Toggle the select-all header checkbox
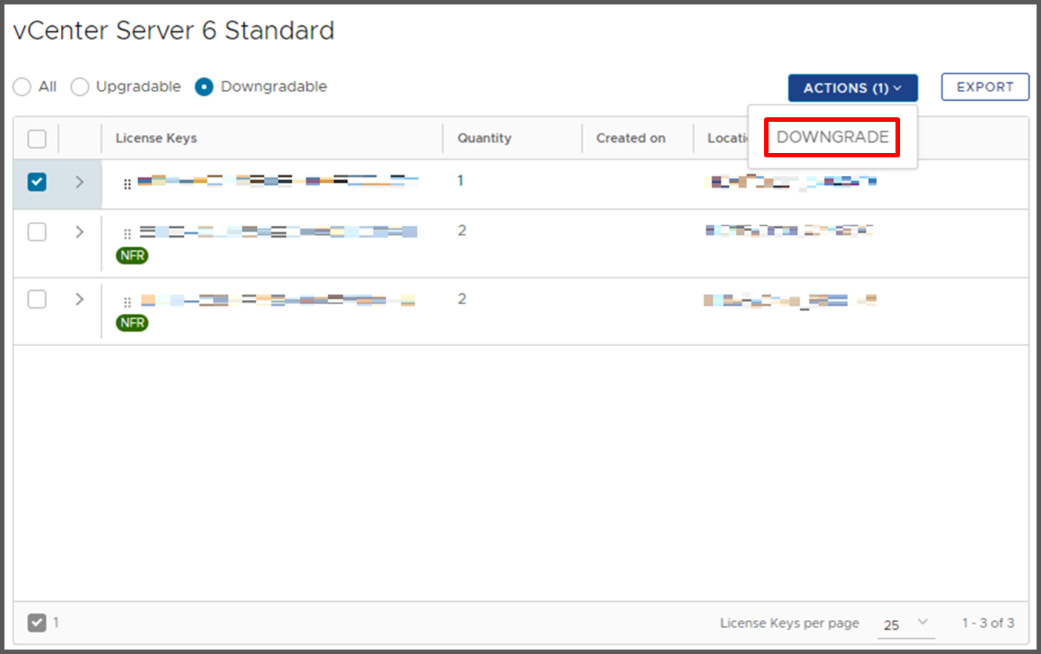Viewport: 1041px width, 654px height. click(x=37, y=139)
